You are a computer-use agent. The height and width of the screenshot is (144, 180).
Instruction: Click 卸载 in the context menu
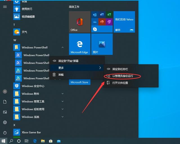[x=61, y=75]
